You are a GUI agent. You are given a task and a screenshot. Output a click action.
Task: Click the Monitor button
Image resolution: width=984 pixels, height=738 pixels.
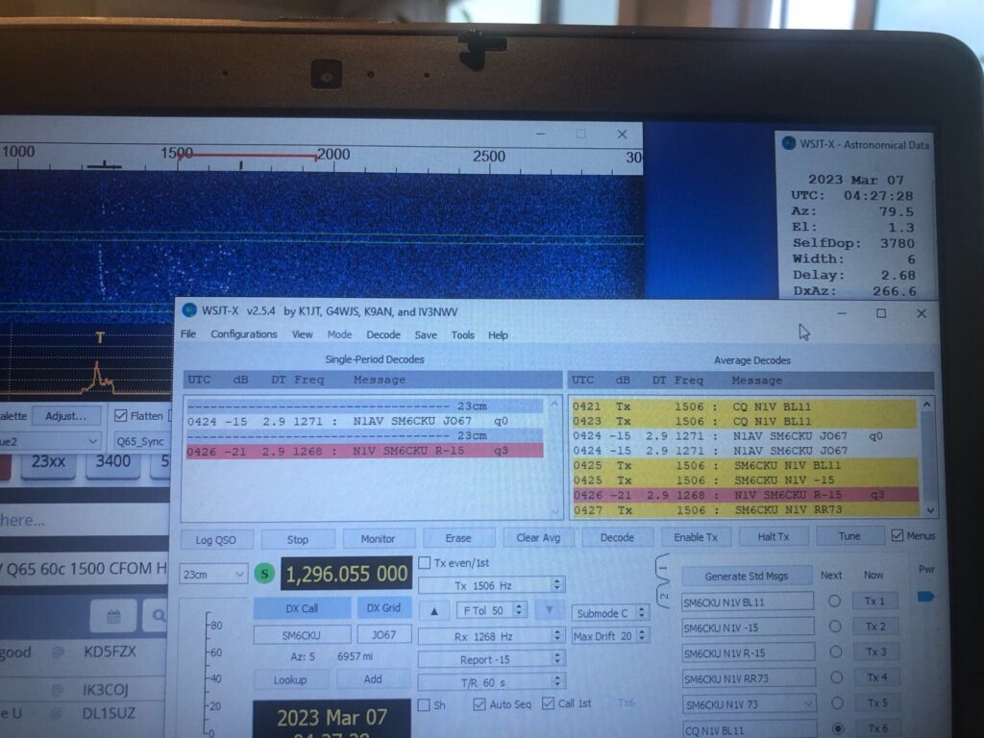tap(378, 538)
